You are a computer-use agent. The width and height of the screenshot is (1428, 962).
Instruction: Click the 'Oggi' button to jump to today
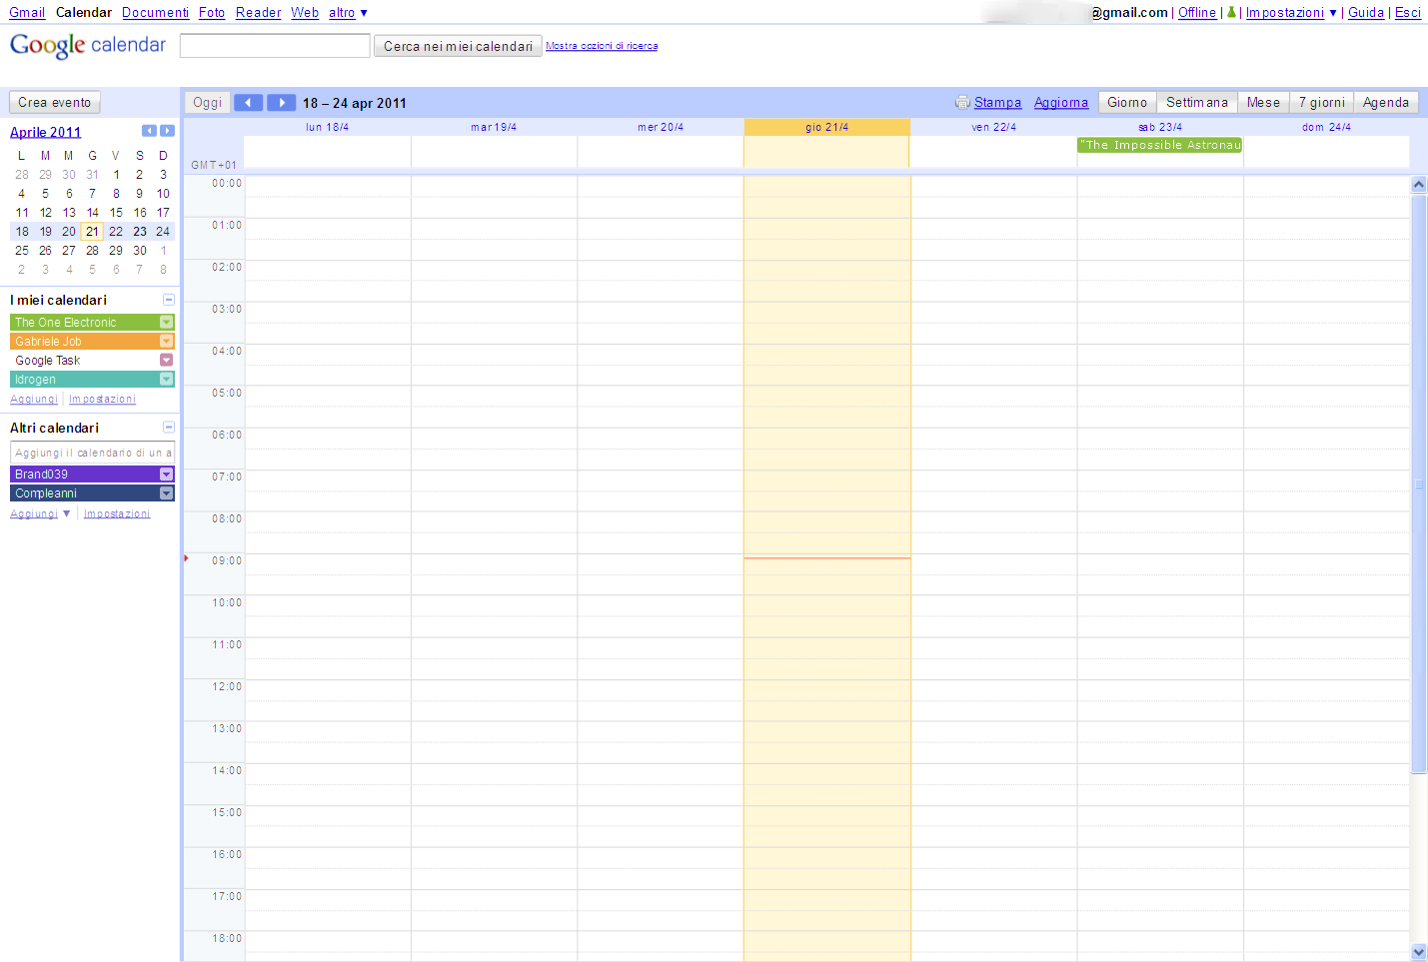206,102
